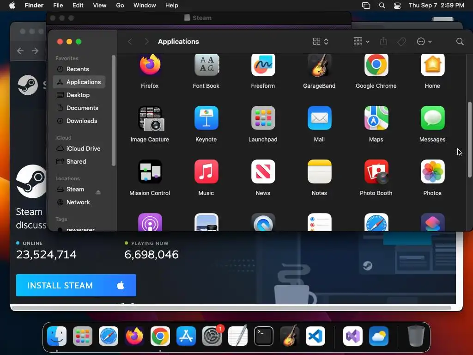Open App Store from the Dock
Screen dimensions: 473x355
pos(186,336)
